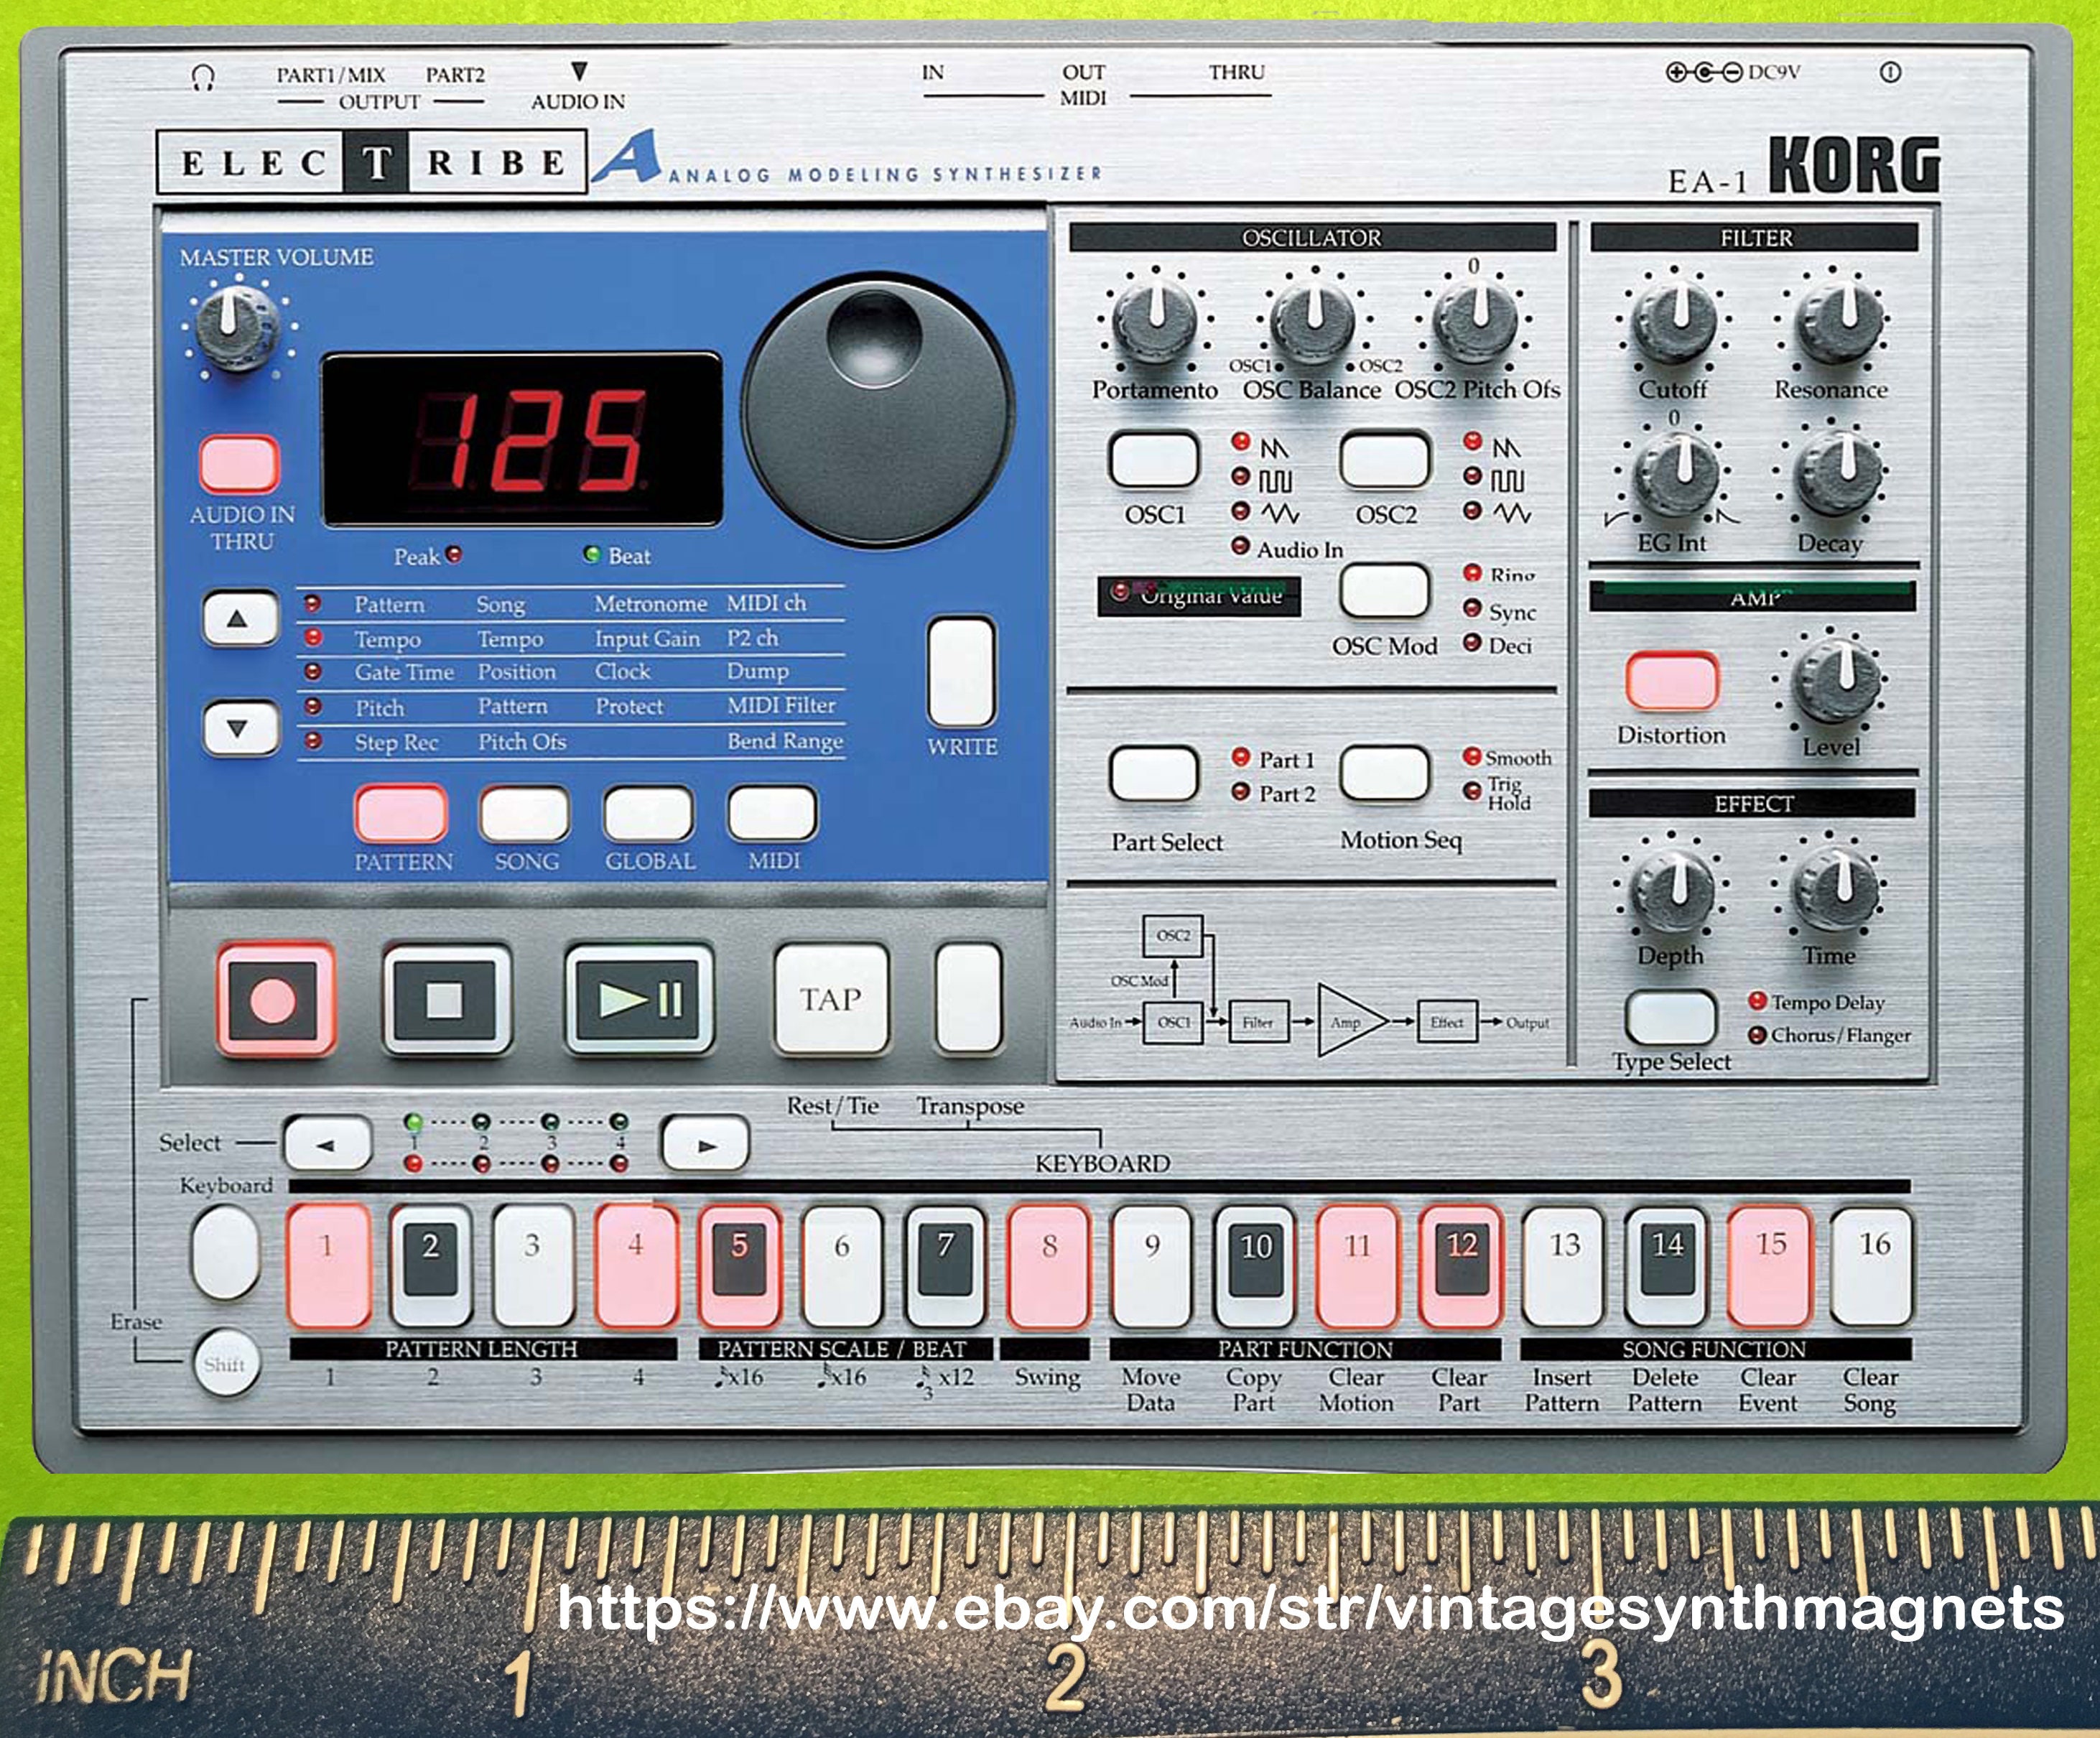Click the Amp block in signal diagram

coord(1350,1021)
